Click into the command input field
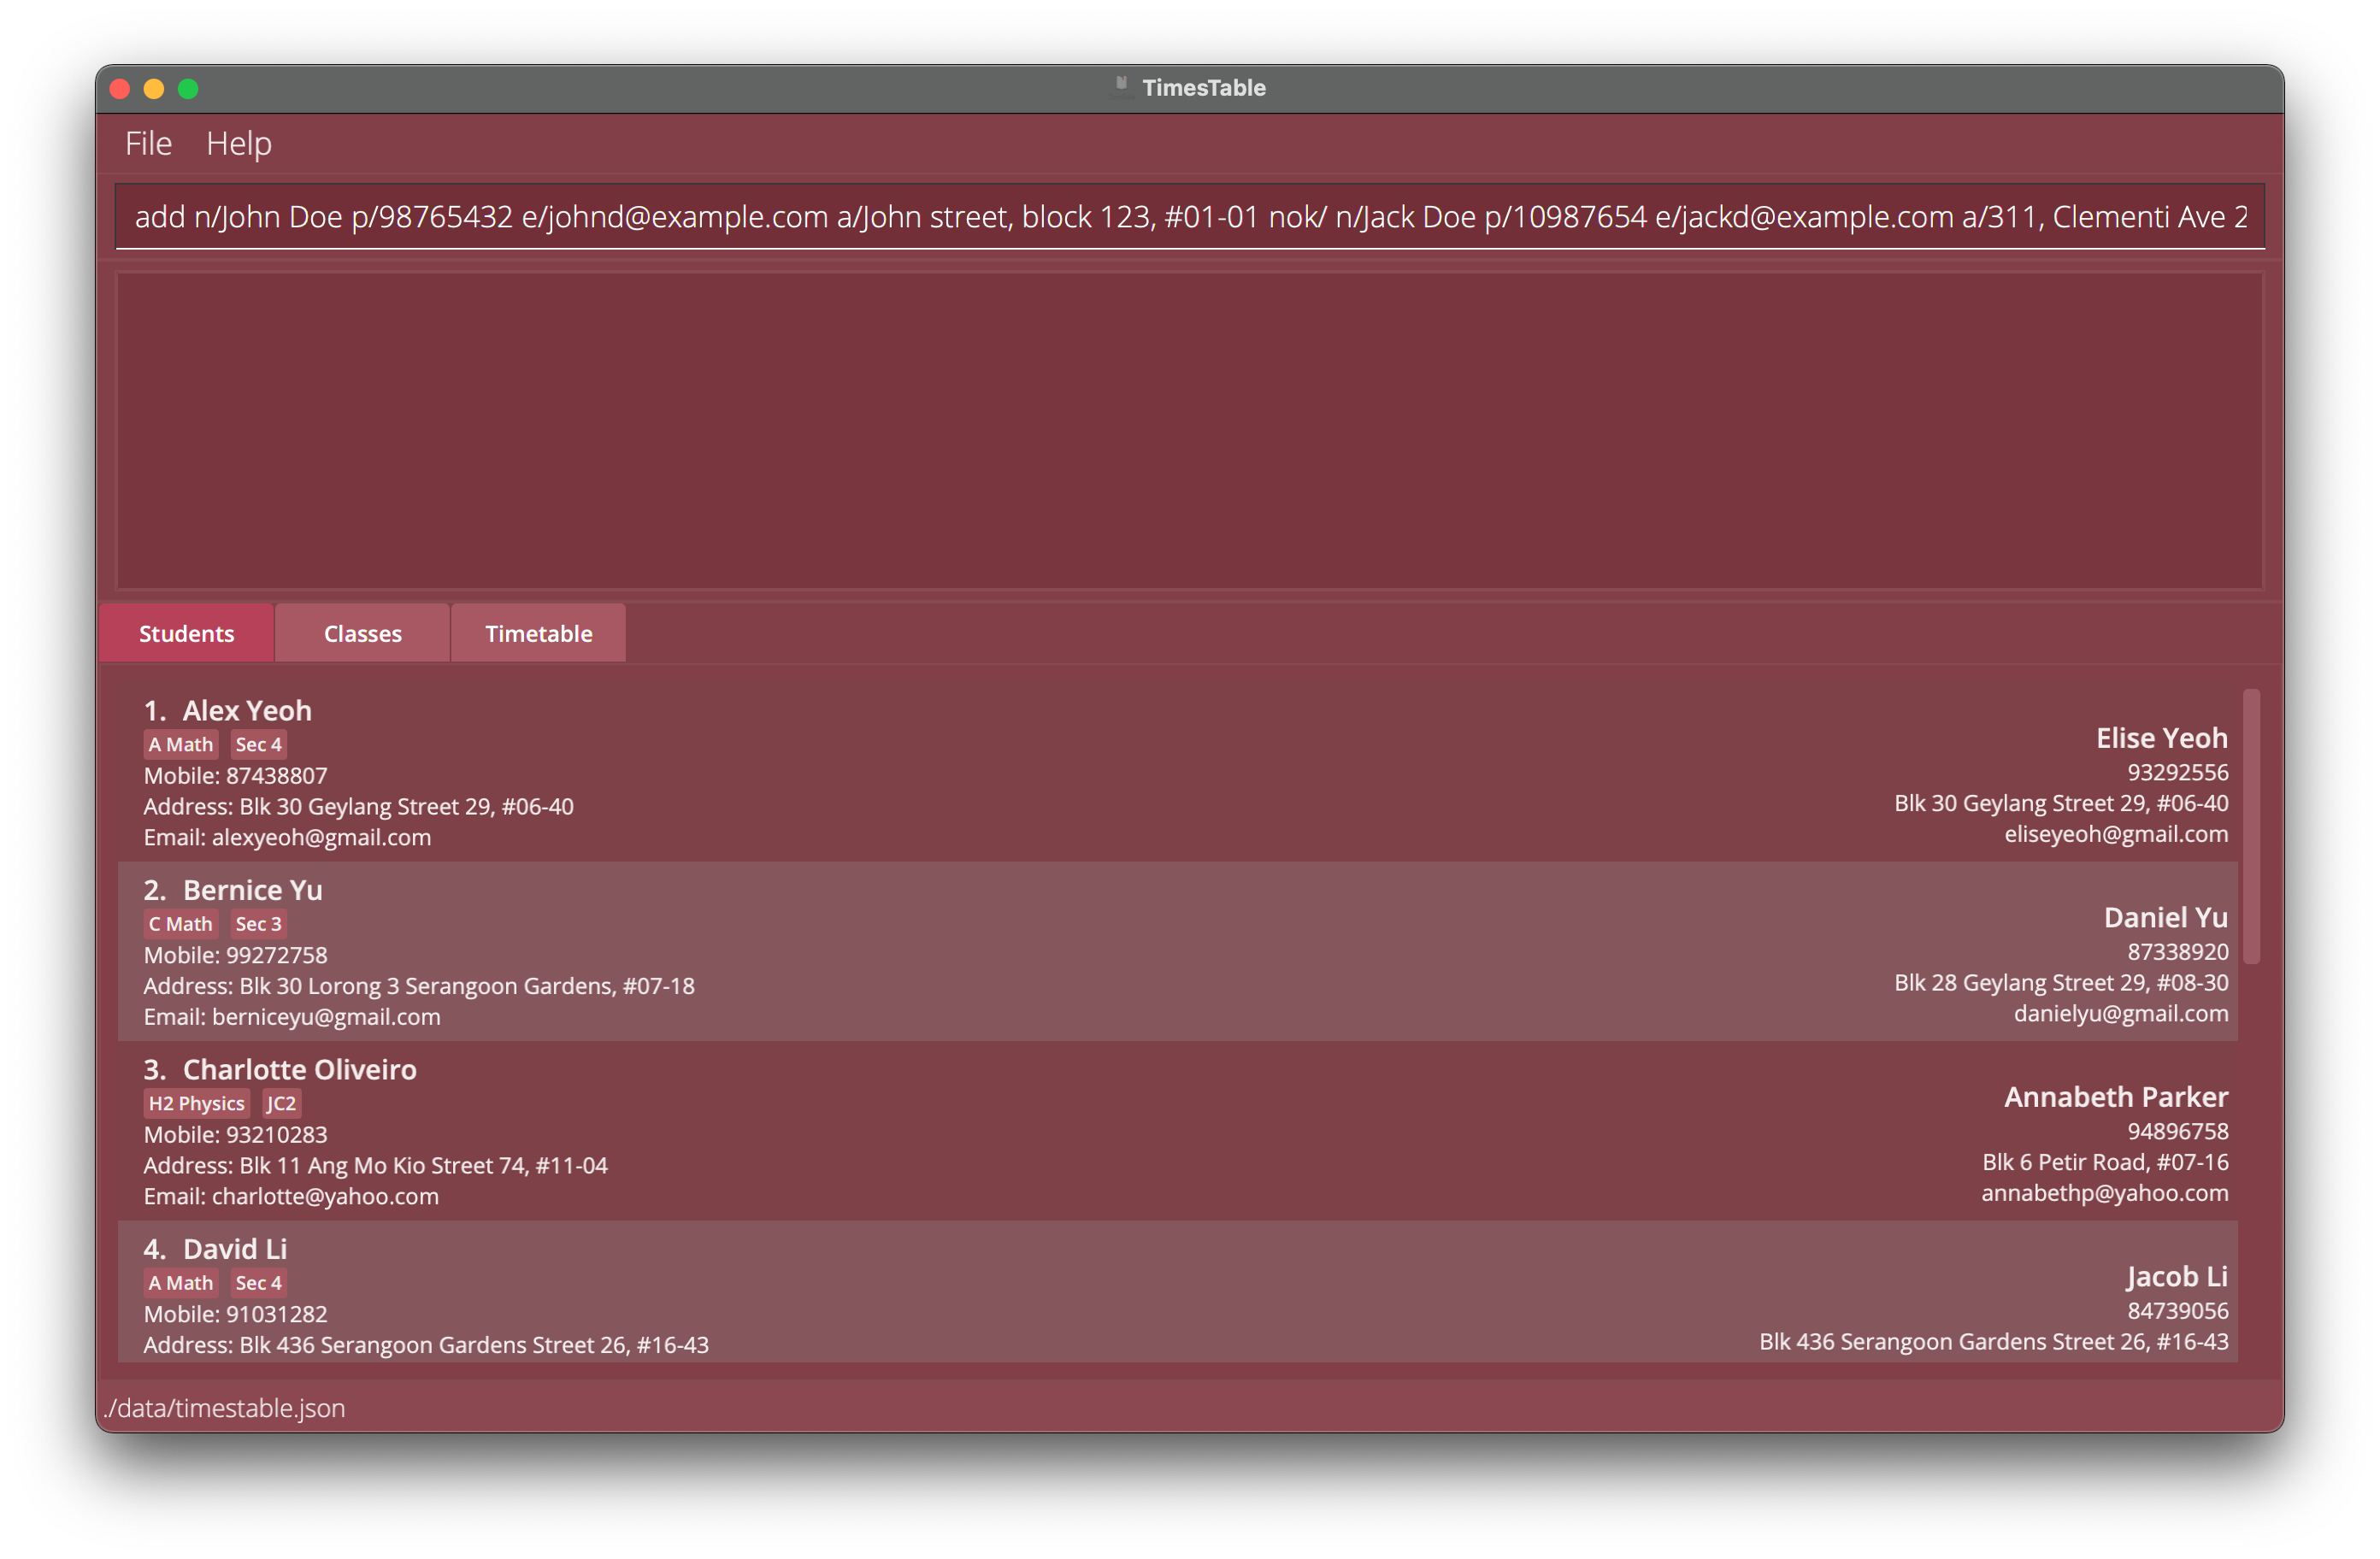The width and height of the screenshot is (2380, 1559). [1188, 215]
